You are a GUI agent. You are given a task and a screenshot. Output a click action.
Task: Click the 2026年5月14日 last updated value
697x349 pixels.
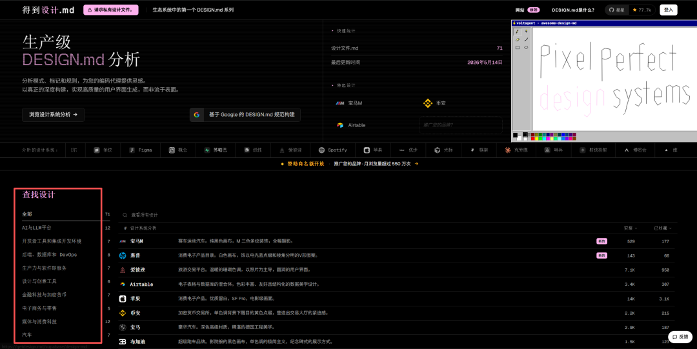tap(485, 63)
